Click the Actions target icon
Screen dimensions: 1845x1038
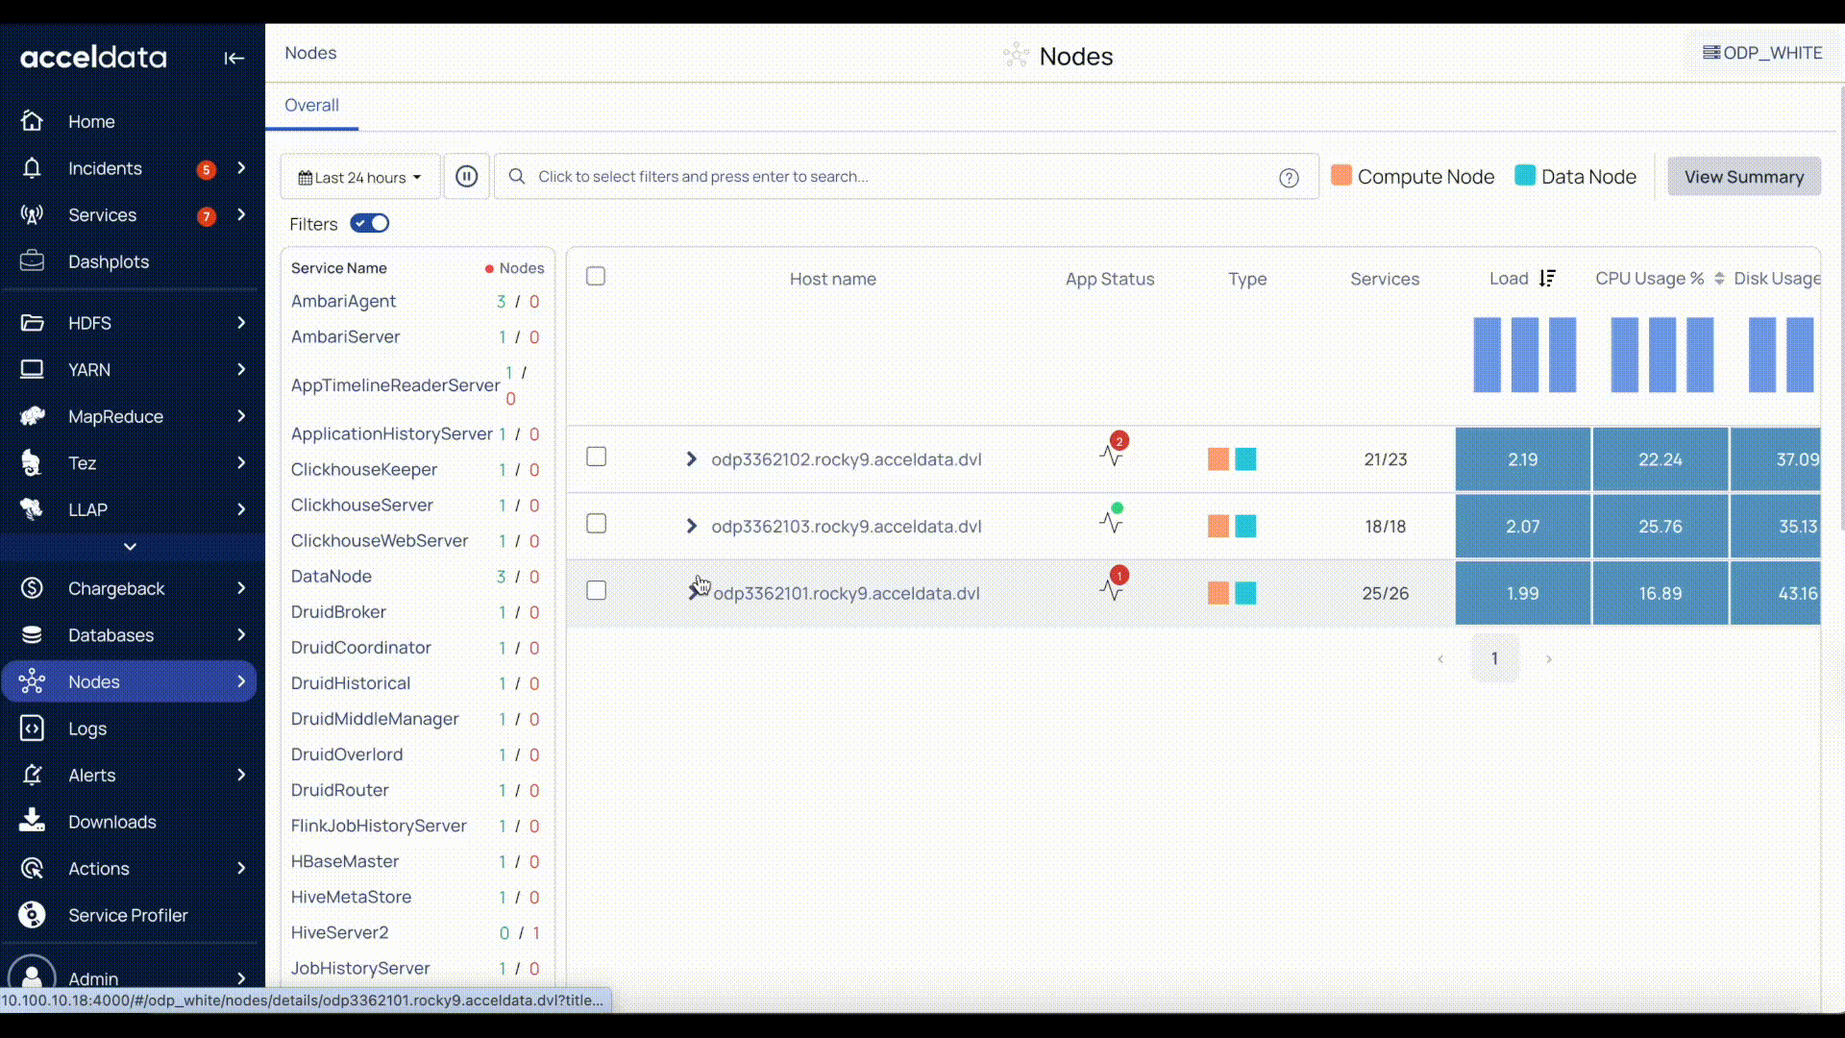[32, 868]
